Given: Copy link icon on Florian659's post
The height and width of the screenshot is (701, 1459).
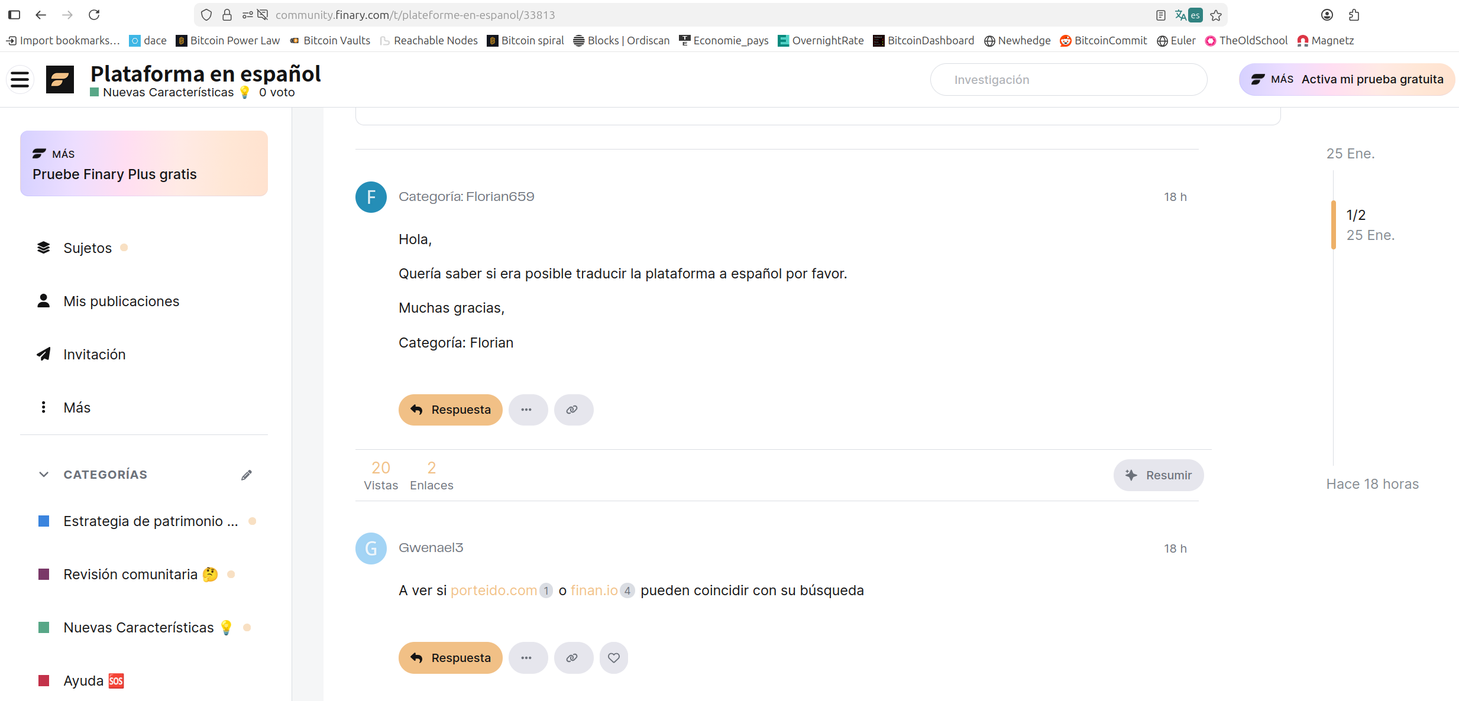Looking at the screenshot, I should click(x=572, y=410).
